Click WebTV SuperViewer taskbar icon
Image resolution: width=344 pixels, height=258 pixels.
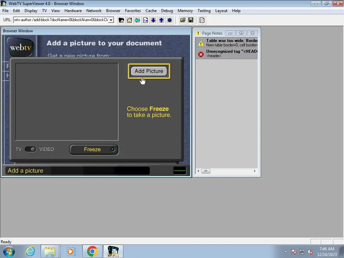coord(113,251)
